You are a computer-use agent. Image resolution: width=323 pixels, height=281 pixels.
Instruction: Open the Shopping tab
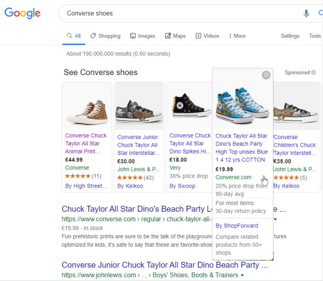point(105,36)
